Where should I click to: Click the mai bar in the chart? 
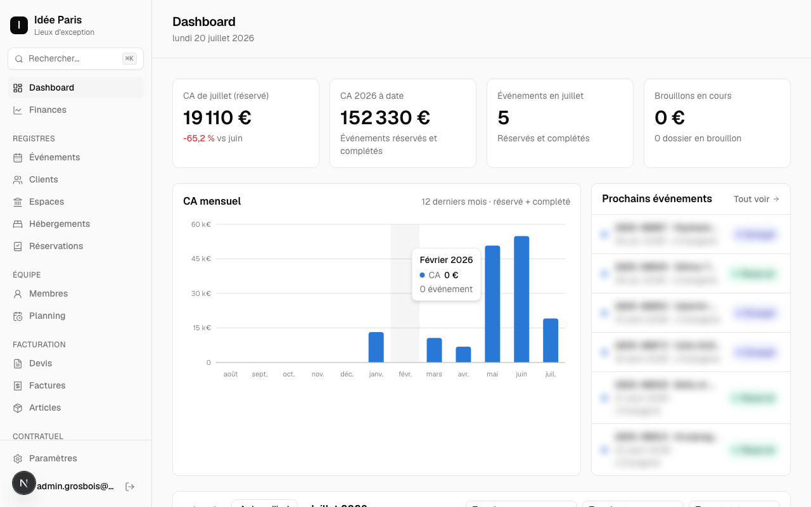pyautogui.click(x=492, y=304)
